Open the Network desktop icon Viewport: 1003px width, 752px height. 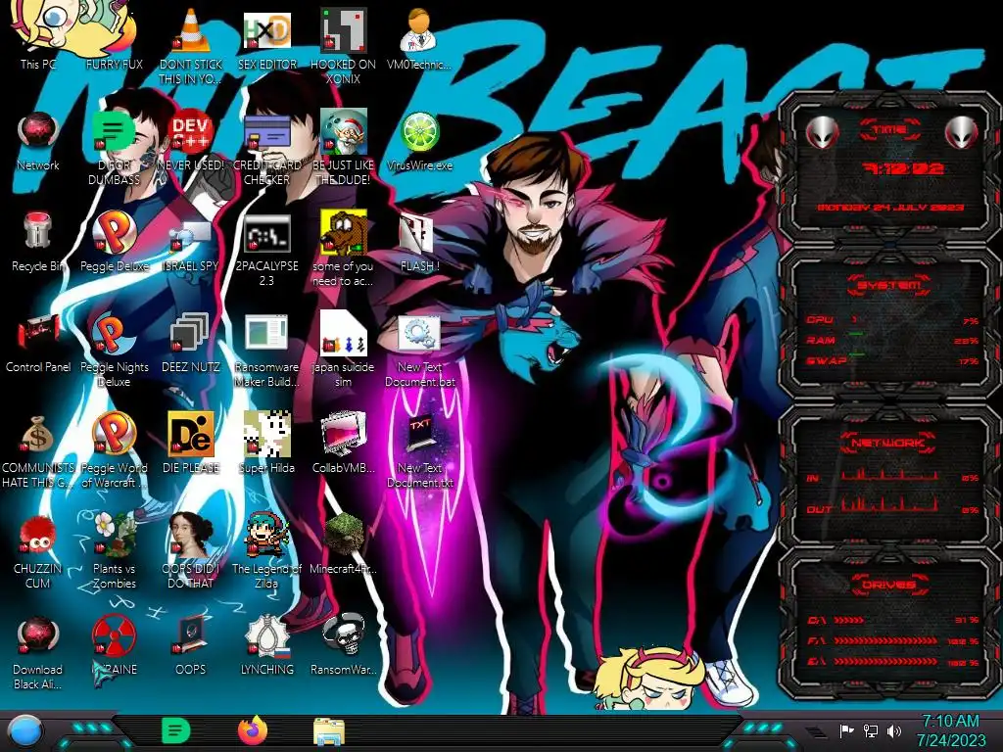point(38,141)
